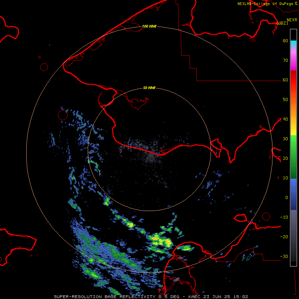
Task: Click the Super-Resolution Base Reflectivity caption text
Action: (x=105, y=297)
